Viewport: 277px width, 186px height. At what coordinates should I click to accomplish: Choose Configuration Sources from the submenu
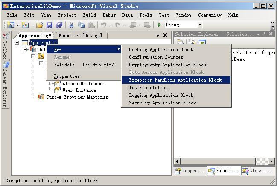coord(176,57)
